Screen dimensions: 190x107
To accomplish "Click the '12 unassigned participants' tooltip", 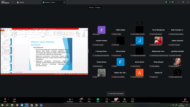I will click(x=116, y=94).
